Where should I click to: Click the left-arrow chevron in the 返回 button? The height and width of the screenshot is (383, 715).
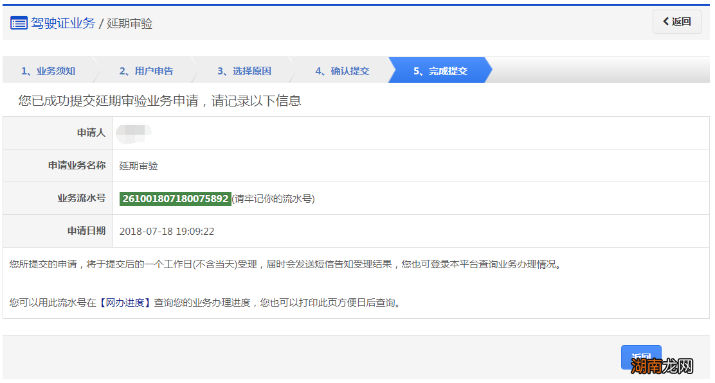(666, 21)
